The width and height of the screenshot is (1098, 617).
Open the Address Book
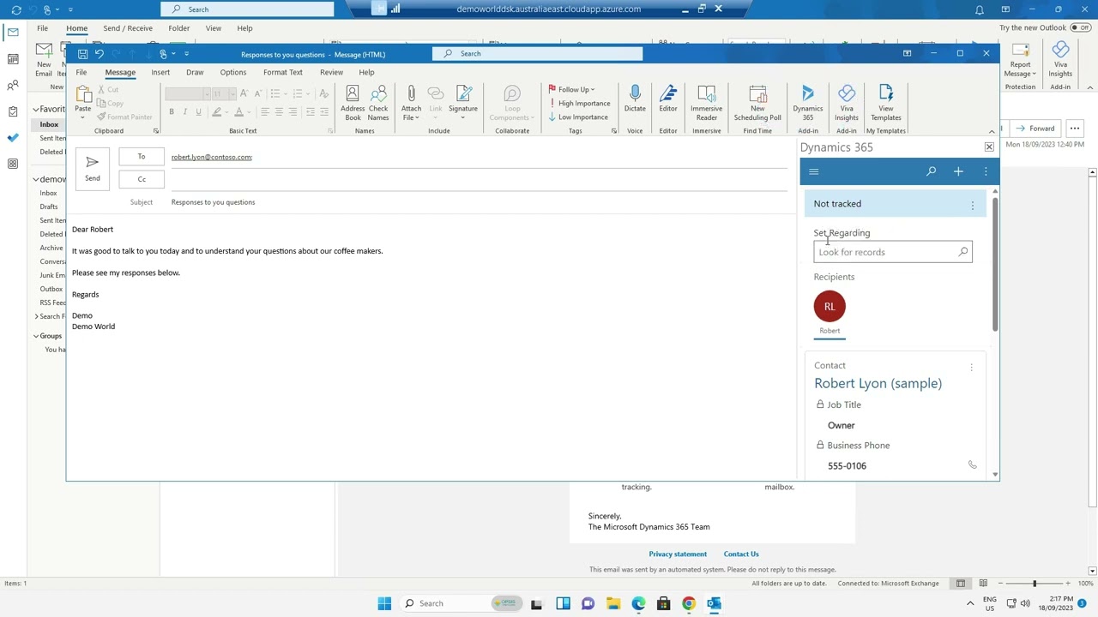click(353, 104)
